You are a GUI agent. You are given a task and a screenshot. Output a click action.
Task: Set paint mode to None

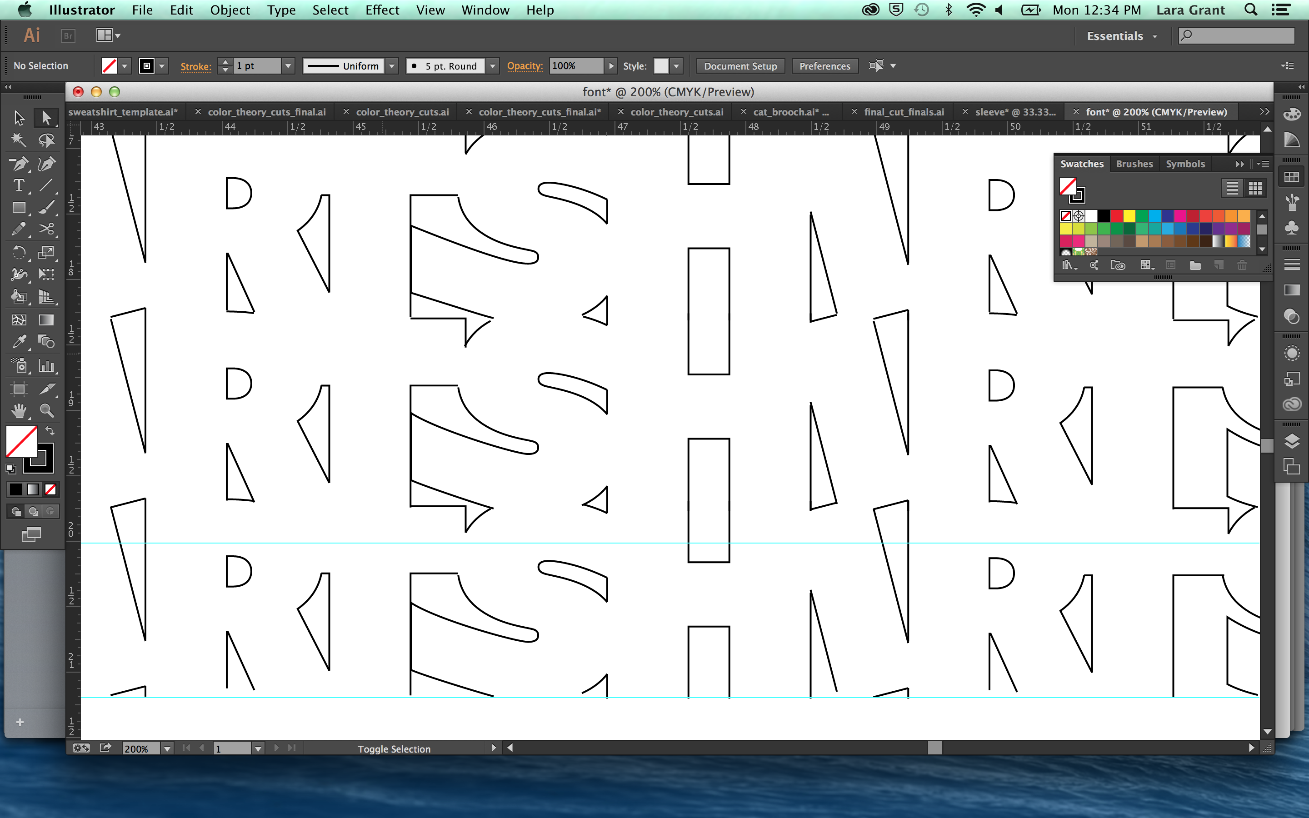point(50,489)
